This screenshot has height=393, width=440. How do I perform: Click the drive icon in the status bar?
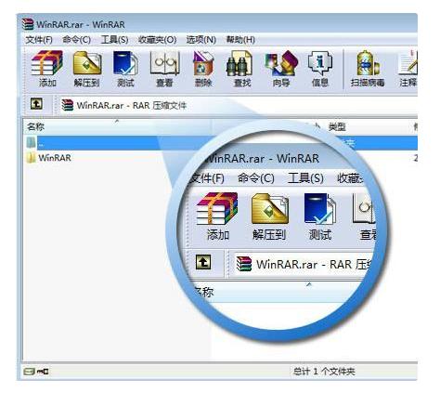tap(29, 371)
